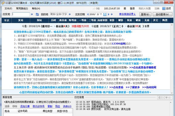175x116 pixels.
Task: Swap departure and destination stations icon
Action: (x=37, y=14)
